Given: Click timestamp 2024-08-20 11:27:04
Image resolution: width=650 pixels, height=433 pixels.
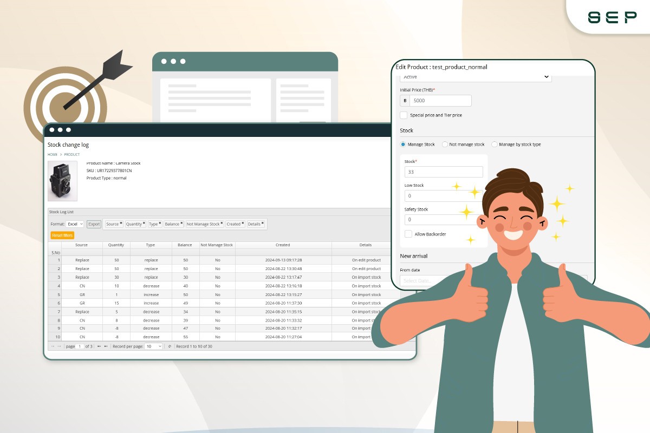Looking at the screenshot, I should click(283, 337).
